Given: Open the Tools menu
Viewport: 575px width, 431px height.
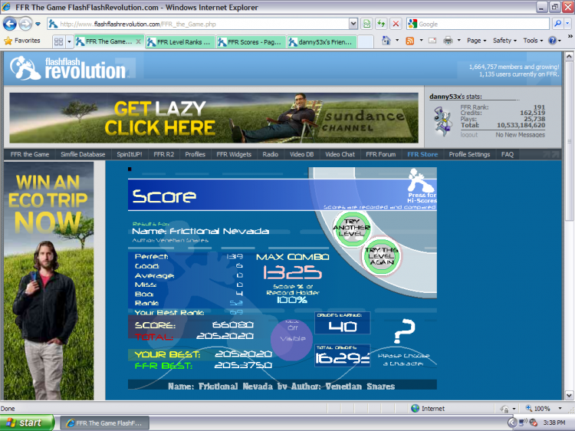Looking at the screenshot, I should click(533, 41).
